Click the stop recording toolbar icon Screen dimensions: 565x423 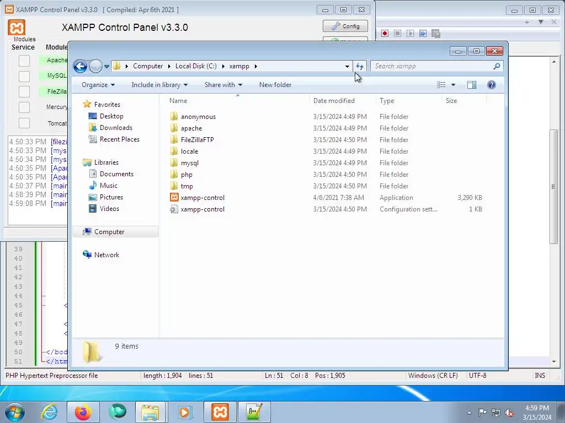pos(397,34)
